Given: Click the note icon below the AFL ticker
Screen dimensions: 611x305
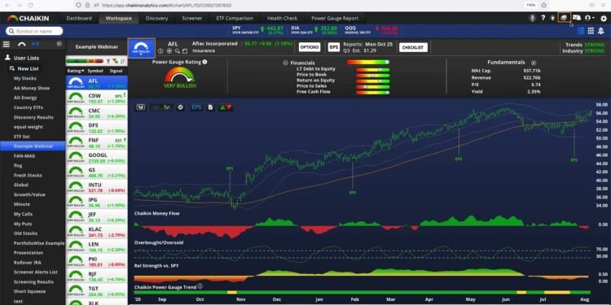Looking at the screenshot, I should click(185, 51).
